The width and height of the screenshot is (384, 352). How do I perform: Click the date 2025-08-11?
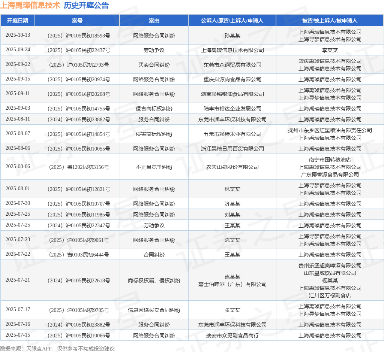point(18,119)
